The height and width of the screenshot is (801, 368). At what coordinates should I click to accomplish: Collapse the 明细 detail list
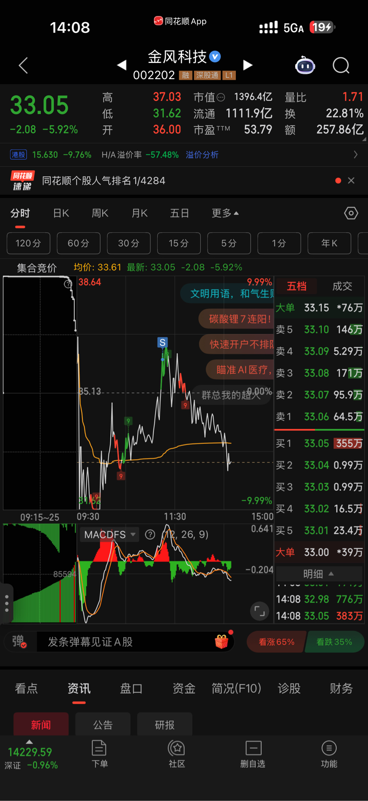point(319,574)
